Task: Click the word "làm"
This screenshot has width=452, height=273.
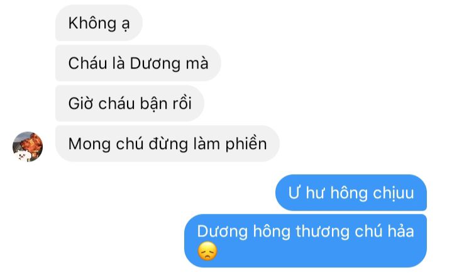Action: click(207, 143)
